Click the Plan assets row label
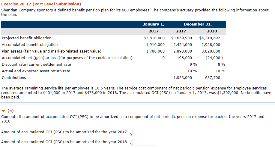The image size is (275, 148). 51,51
